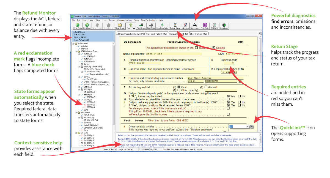The height and width of the screenshot is (178, 330).
Task: Open the Diagnostics tool
Action: (195, 26)
